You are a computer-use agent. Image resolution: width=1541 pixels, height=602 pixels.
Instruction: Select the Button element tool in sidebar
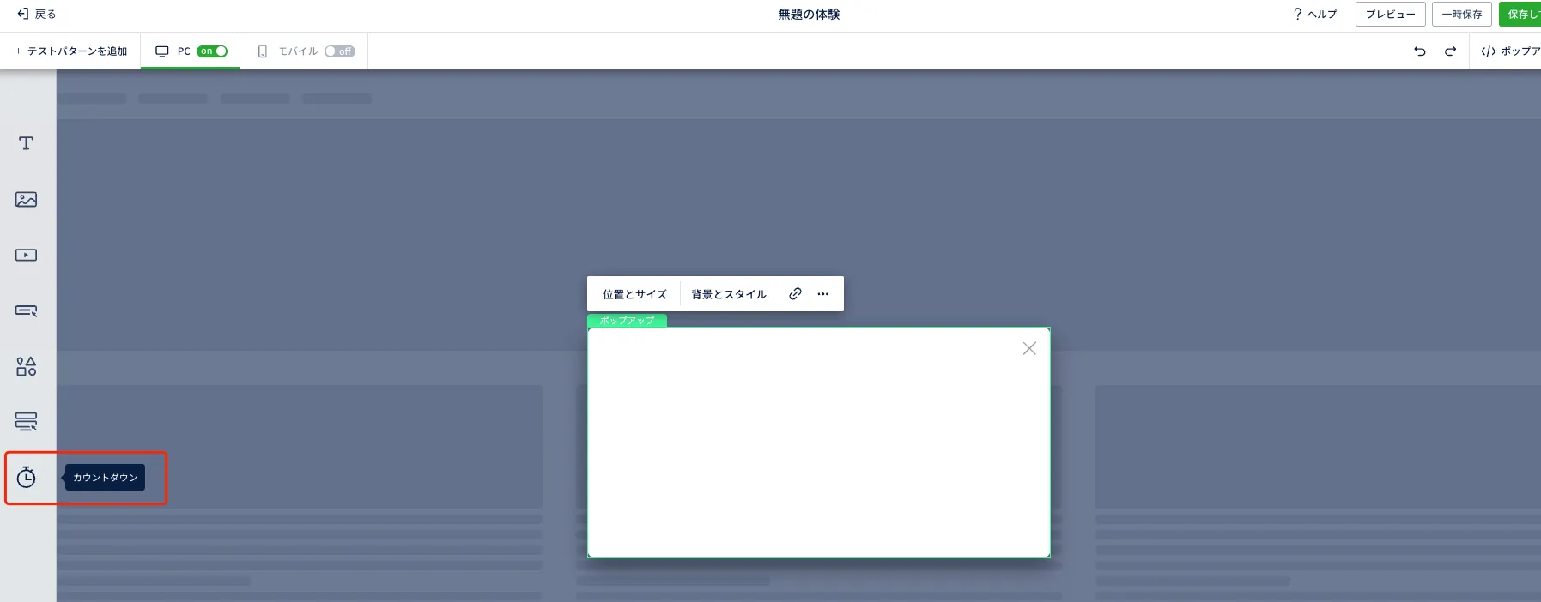pyautogui.click(x=26, y=310)
